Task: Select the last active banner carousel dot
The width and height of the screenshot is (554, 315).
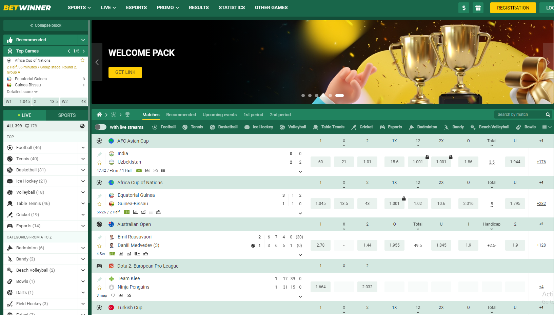Action: point(339,96)
